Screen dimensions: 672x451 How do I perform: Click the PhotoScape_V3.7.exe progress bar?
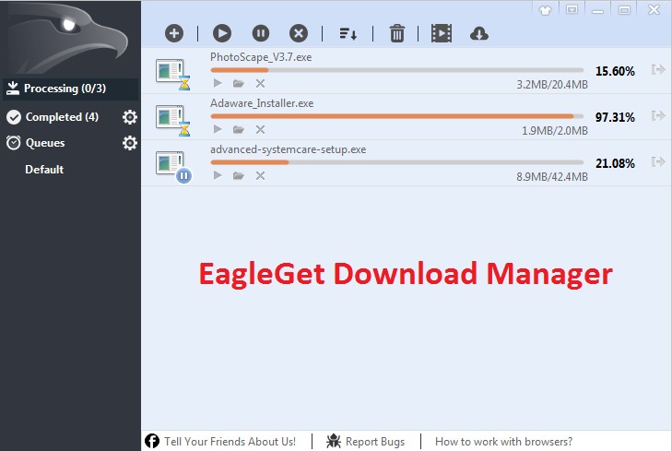pos(397,70)
